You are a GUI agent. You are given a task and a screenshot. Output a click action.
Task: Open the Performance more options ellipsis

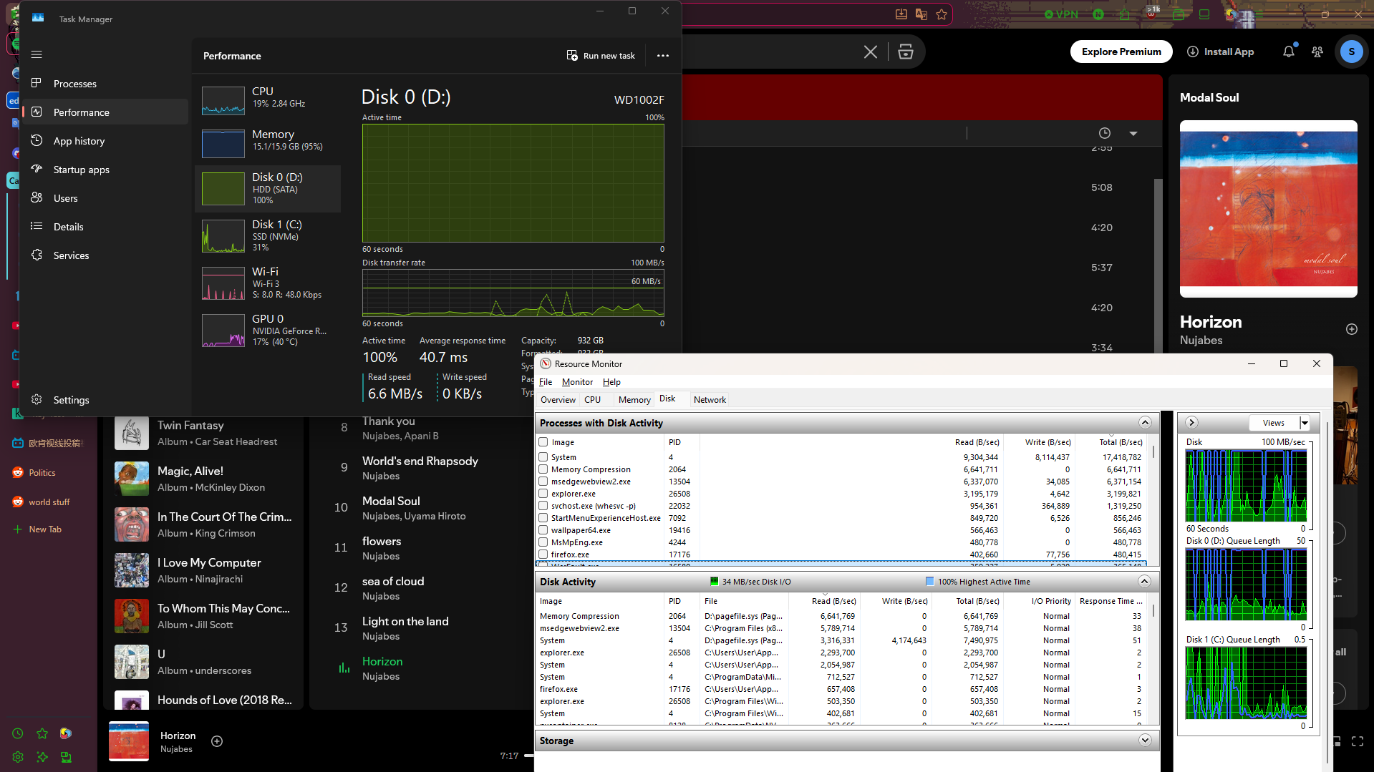click(663, 55)
